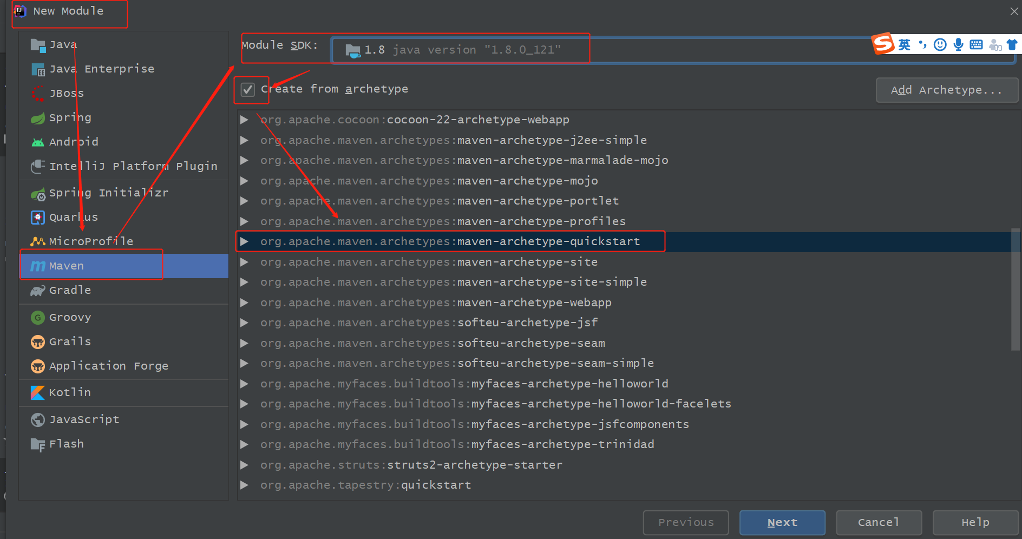Expand the maven-archetype-portlet node
The image size is (1022, 539).
point(244,201)
